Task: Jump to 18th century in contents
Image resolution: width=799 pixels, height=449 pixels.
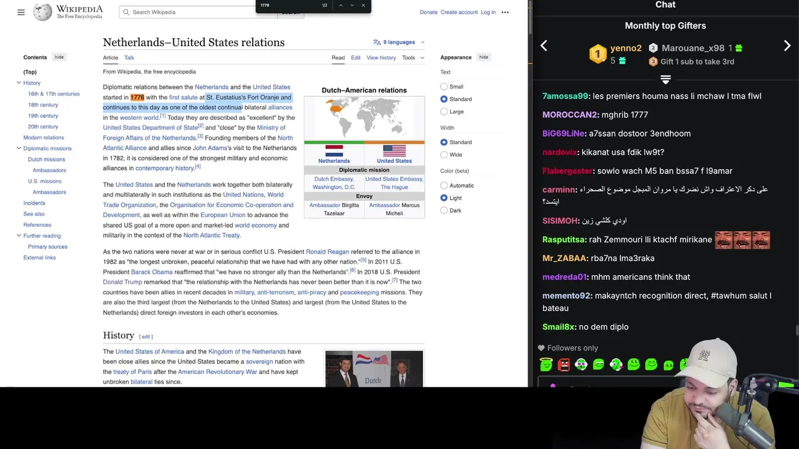Action: [x=43, y=105]
